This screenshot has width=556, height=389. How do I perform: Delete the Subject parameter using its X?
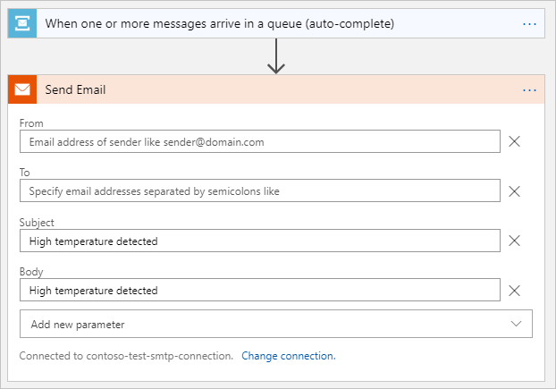(x=515, y=241)
